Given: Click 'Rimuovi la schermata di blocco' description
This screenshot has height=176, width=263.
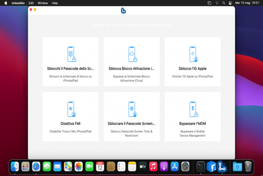Looking at the screenshot, I should tap(70, 79).
